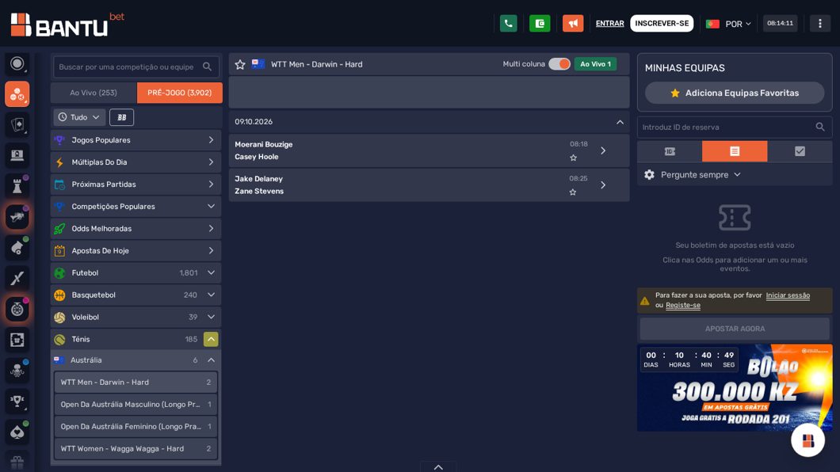
Task: Switch to the Ao Vivo (253) tab
Action: point(94,93)
